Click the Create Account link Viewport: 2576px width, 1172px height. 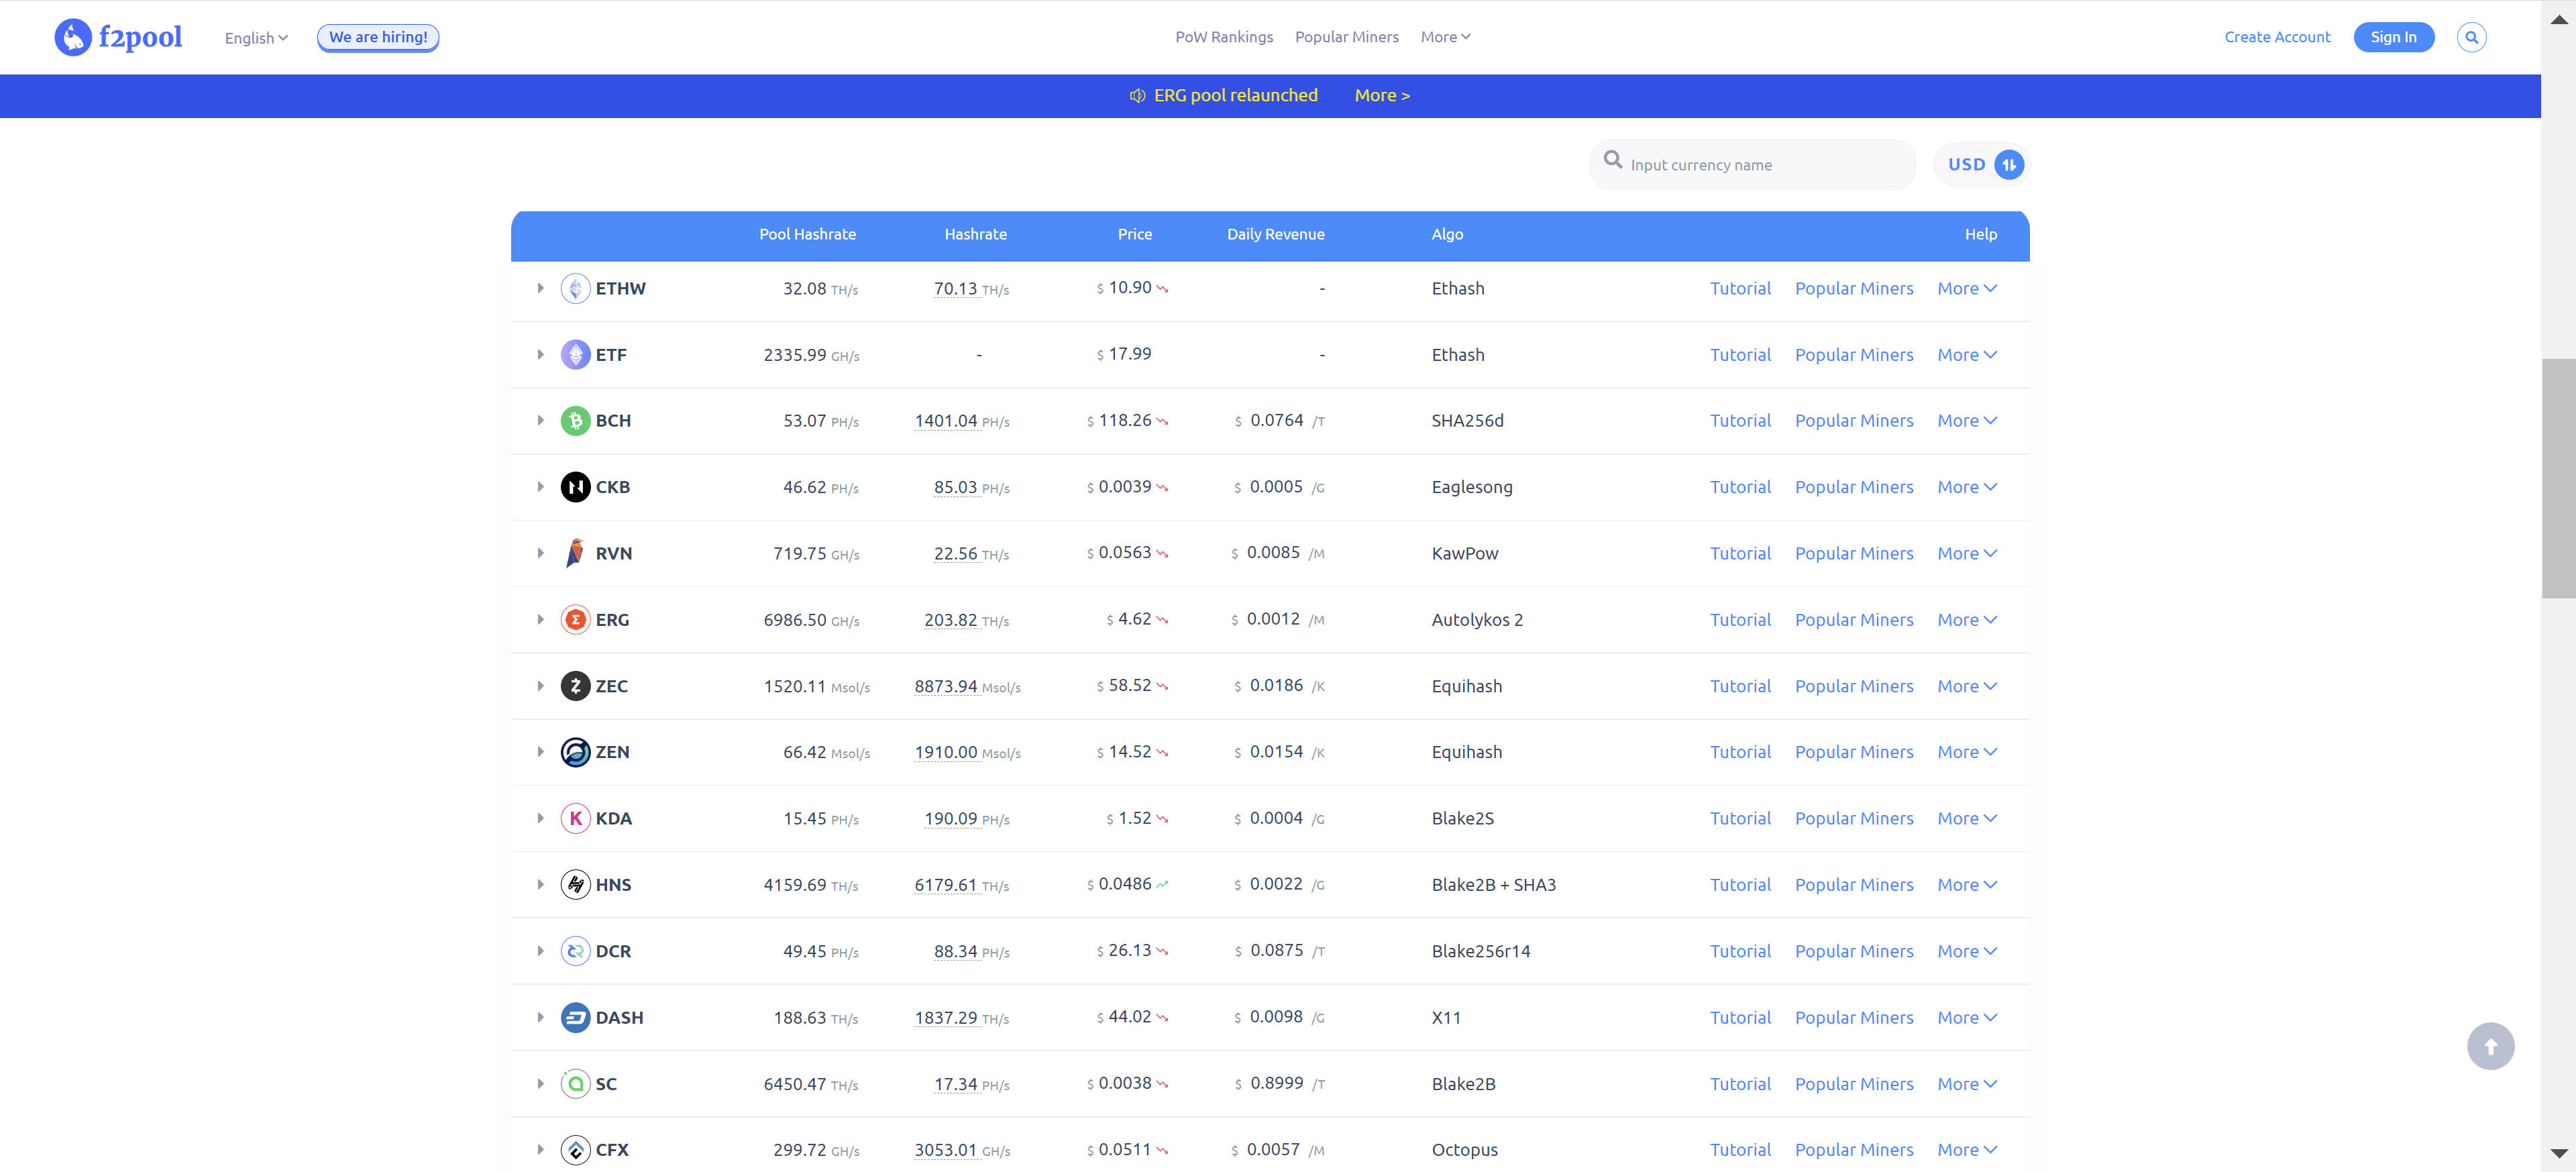tap(2277, 37)
